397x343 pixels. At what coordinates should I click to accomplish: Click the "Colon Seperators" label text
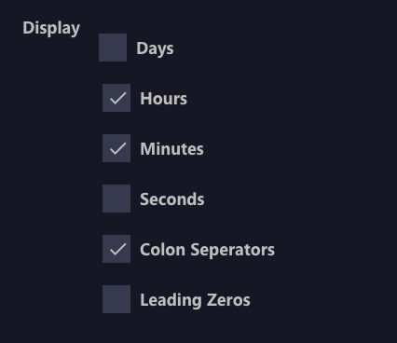point(207,250)
